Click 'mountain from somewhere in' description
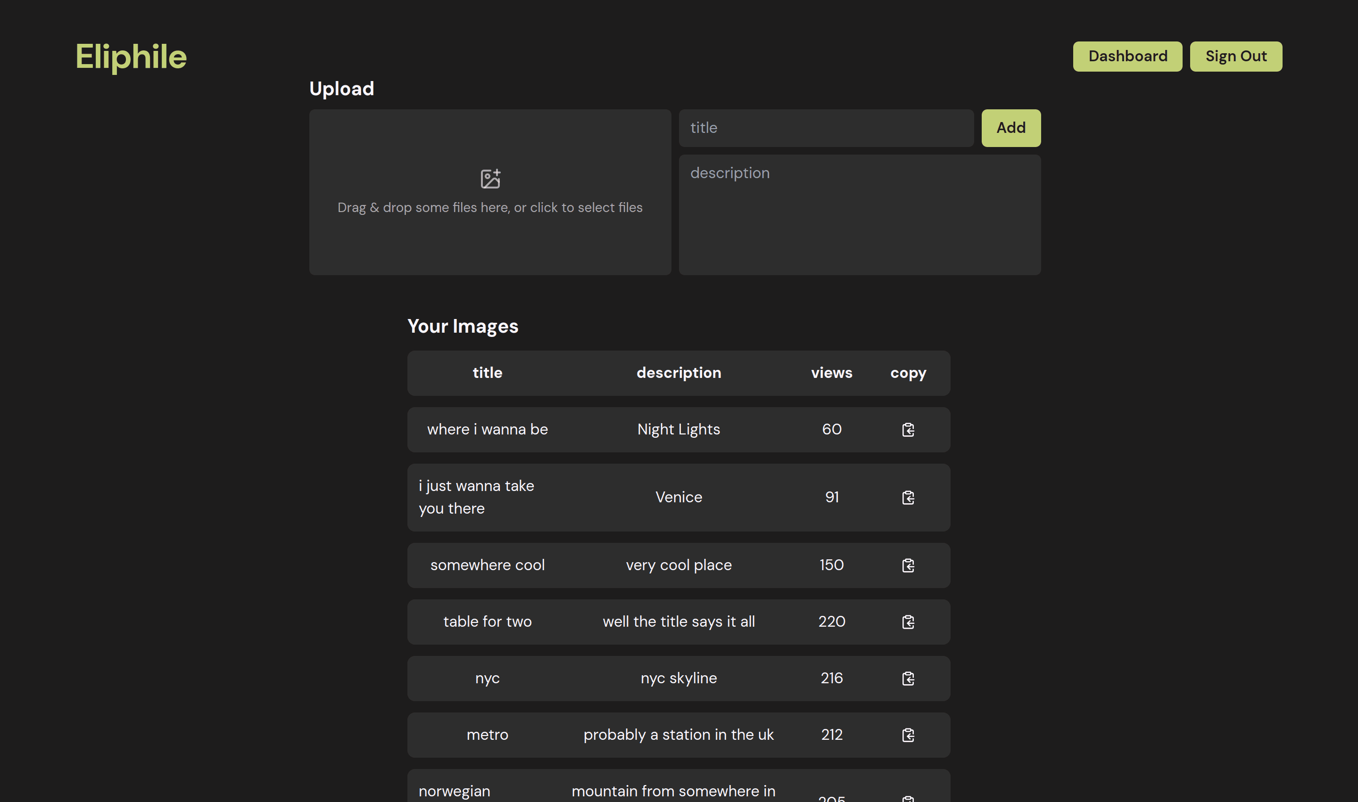 (x=673, y=792)
